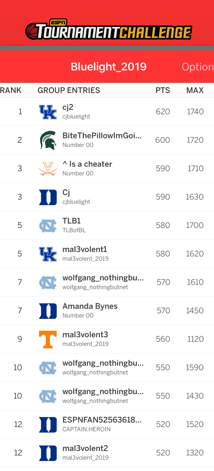Tap the Virginia sabres logo
The height and width of the screenshot is (471, 214).
click(x=48, y=169)
